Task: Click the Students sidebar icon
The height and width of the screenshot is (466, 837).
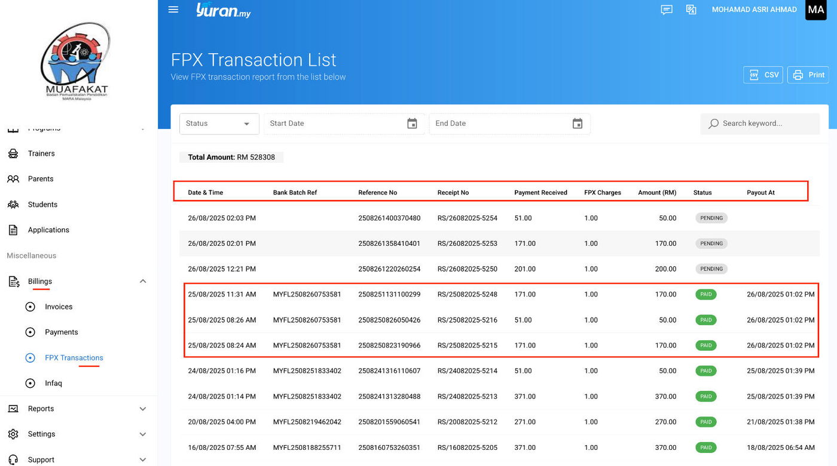Action: click(13, 205)
